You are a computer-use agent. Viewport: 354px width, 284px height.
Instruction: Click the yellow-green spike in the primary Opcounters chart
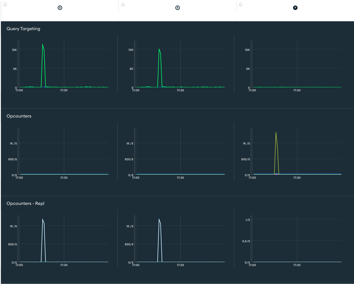click(276, 133)
